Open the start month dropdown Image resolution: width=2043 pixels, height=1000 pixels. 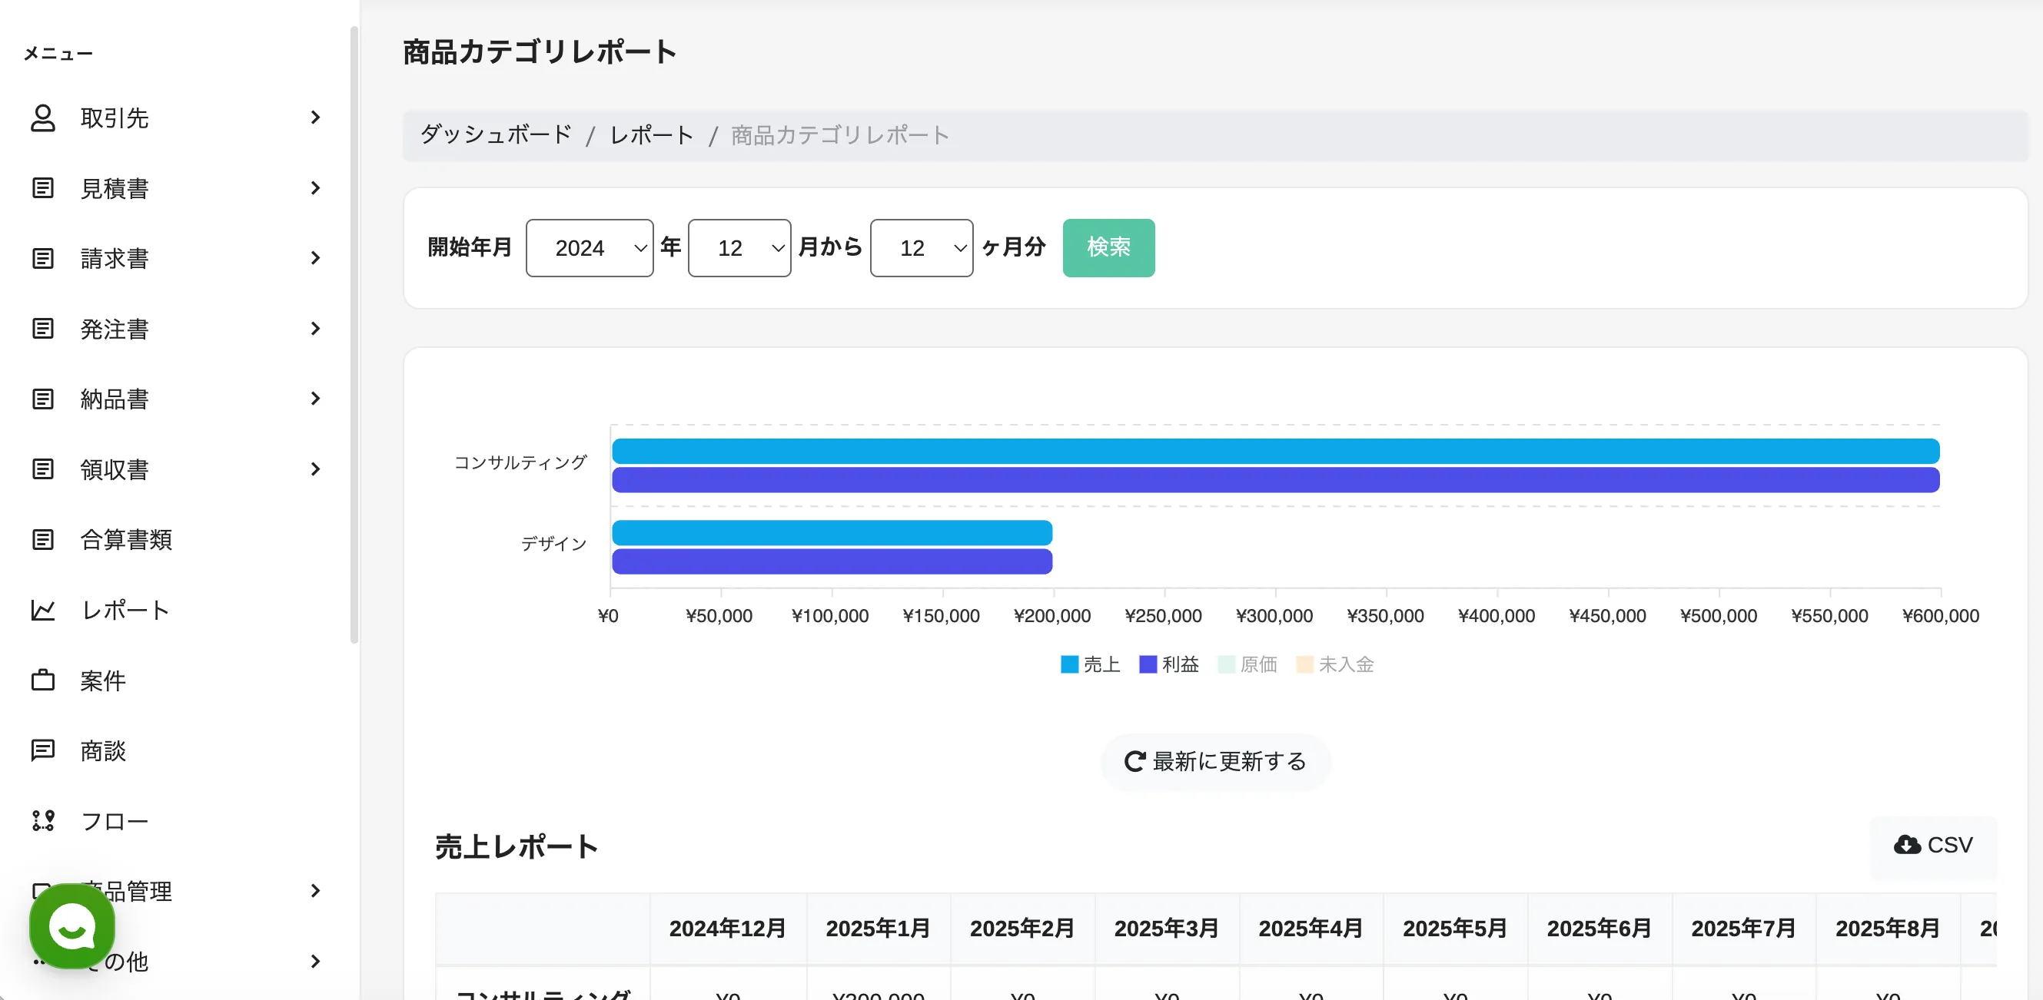coord(739,248)
